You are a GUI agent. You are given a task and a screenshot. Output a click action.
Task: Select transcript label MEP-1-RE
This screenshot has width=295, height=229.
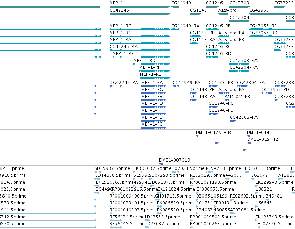click(x=151, y=74)
